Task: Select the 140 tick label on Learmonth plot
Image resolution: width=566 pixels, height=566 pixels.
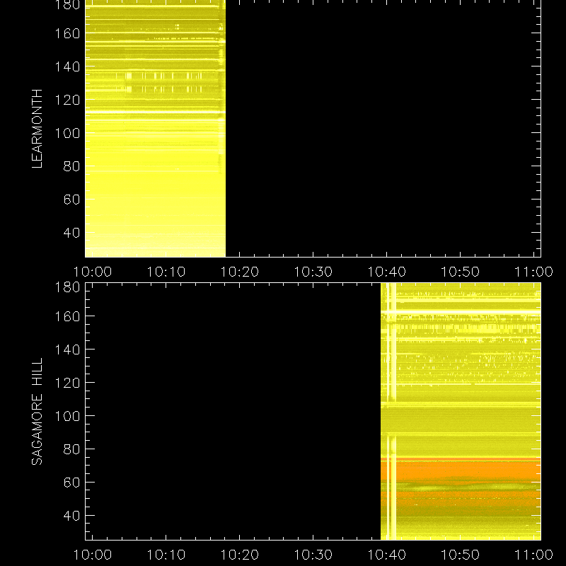Action: pos(67,67)
